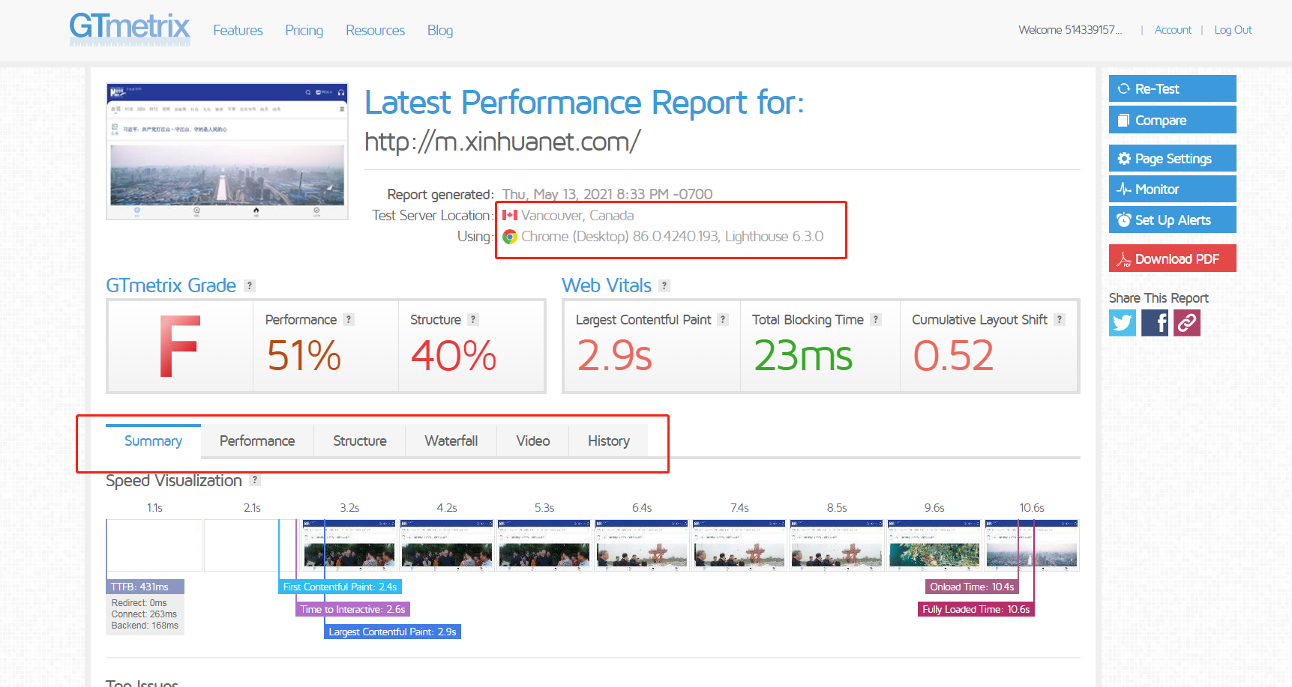Show help for Largest Contentful Paint
The width and height of the screenshot is (1292, 687).
[723, 319]
